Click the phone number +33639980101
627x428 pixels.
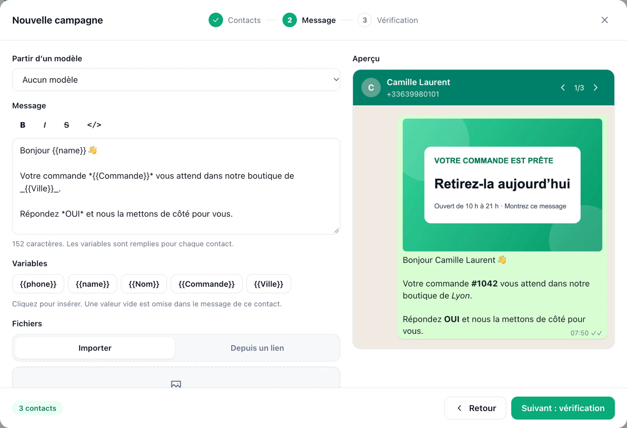coord(413,94)
